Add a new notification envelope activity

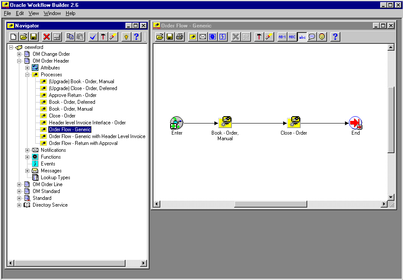(x=202, y=37)
